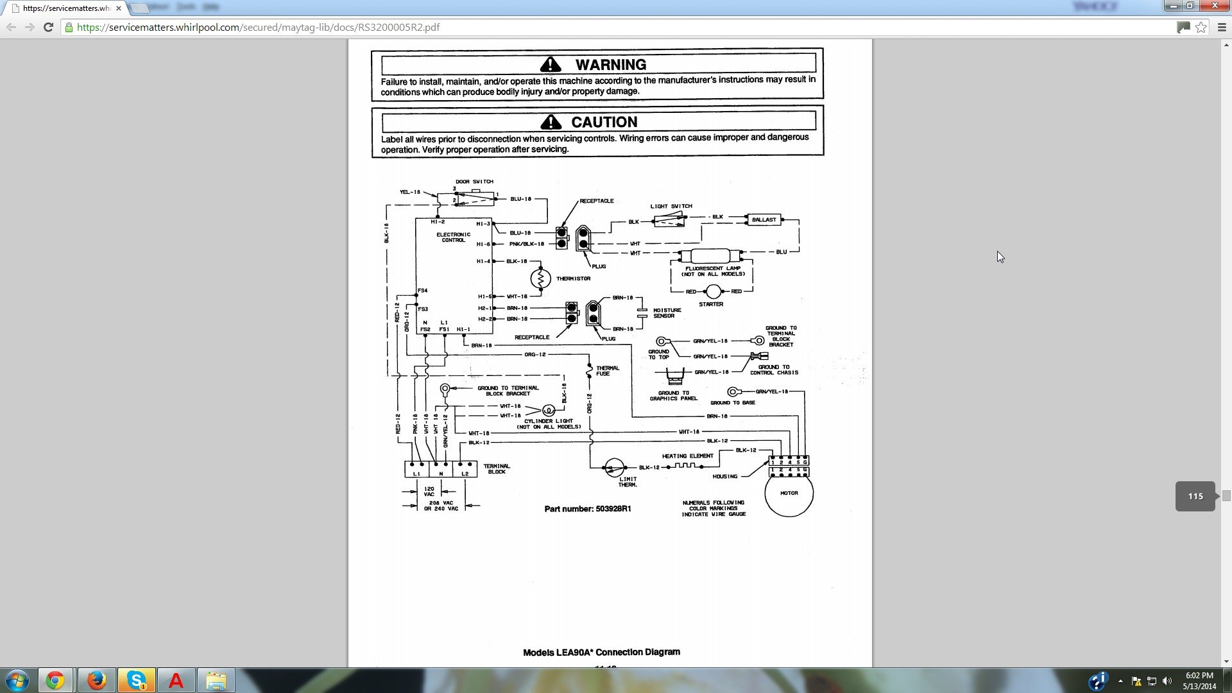Show hidden system tray icons
Screen dimensions: 1232x693
(1120, 681)
